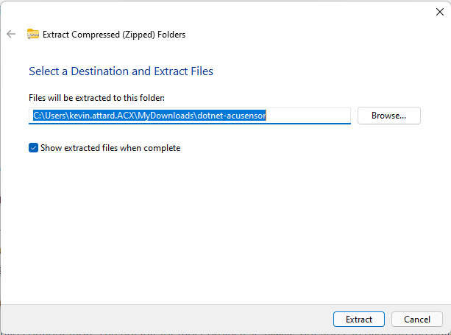Screen dimensions: 451x335
Task: Toggle via 'Show extracted files when complete' label
Action: coord(110,148)
